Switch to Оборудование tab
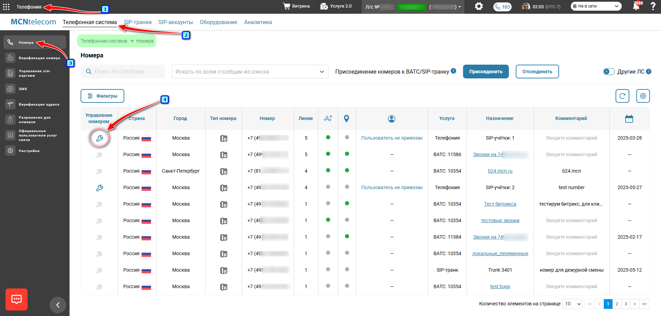Screen dimensions: 661x316 (218, 22)
